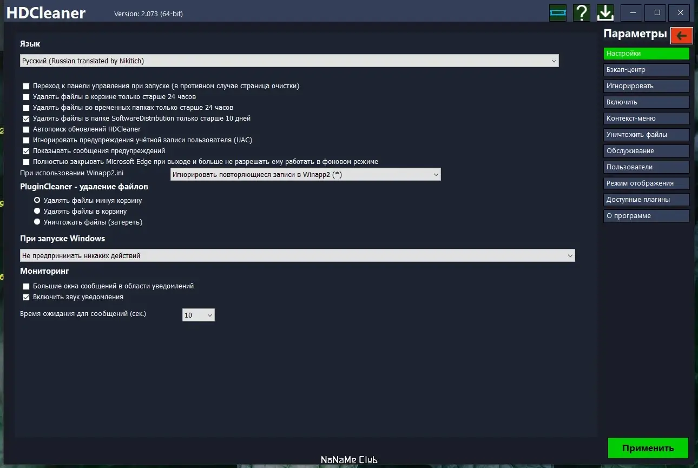Open the 'Бэкап-центр' section
Viewport: 698px width, 468px height.
[647, 70]
